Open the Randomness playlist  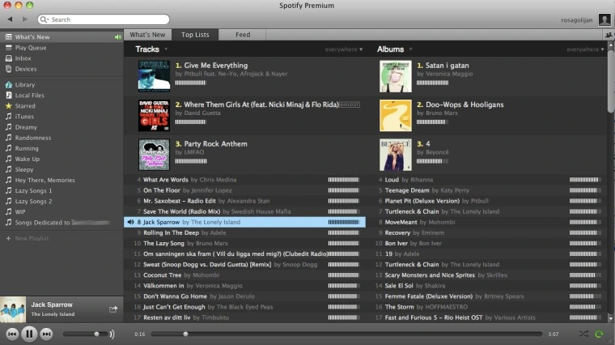point(61,138)
